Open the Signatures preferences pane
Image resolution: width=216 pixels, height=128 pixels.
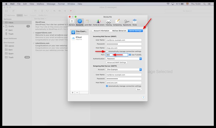(127, 22)
